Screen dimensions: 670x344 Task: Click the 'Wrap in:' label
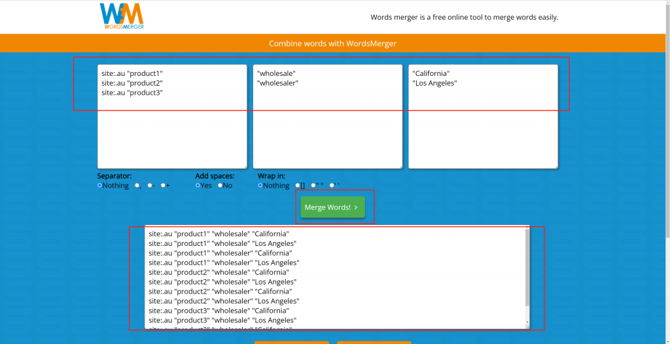coord(272,176)
